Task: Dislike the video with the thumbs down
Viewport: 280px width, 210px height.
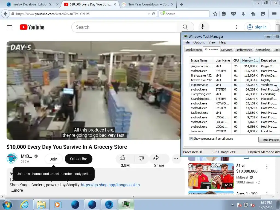Action: pyautogui.click(x=141, y=158)
